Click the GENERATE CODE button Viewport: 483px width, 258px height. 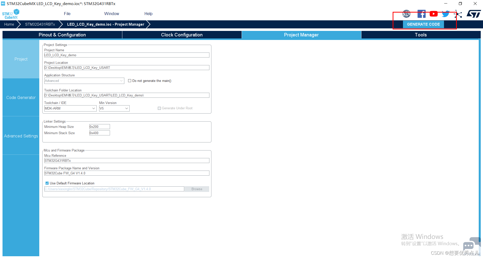pos(423,24)
